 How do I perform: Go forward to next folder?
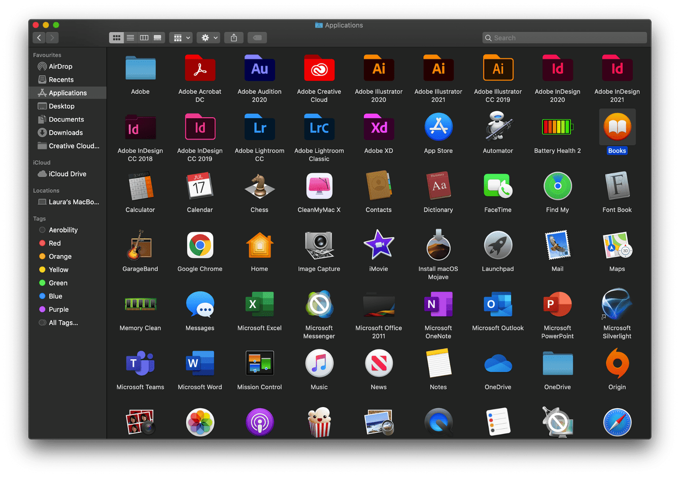pos(52,38)
